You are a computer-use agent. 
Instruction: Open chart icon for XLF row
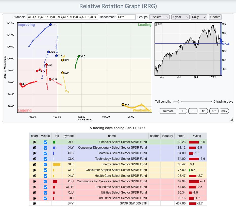34,142
